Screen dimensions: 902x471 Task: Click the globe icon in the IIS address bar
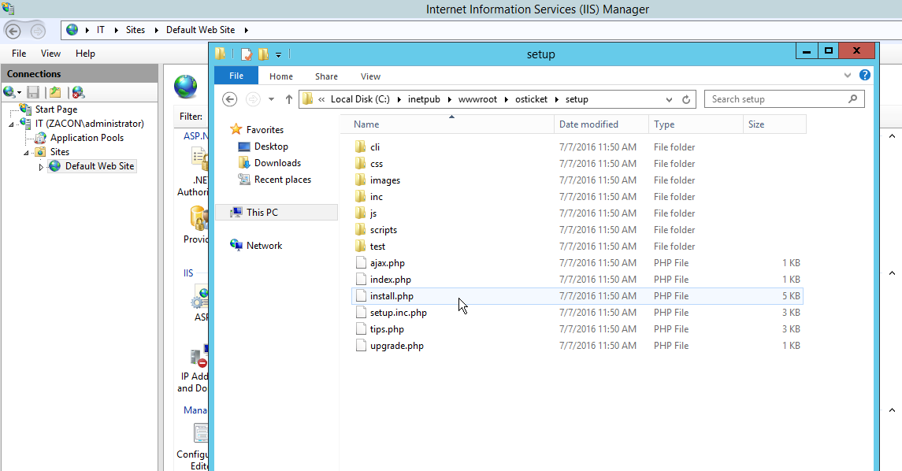coord(72,30)
